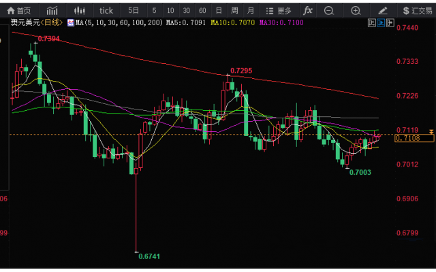Click the 0.7440 axis value
The height and width of the screenshot is (272, 436).
(x=407, y=28)
